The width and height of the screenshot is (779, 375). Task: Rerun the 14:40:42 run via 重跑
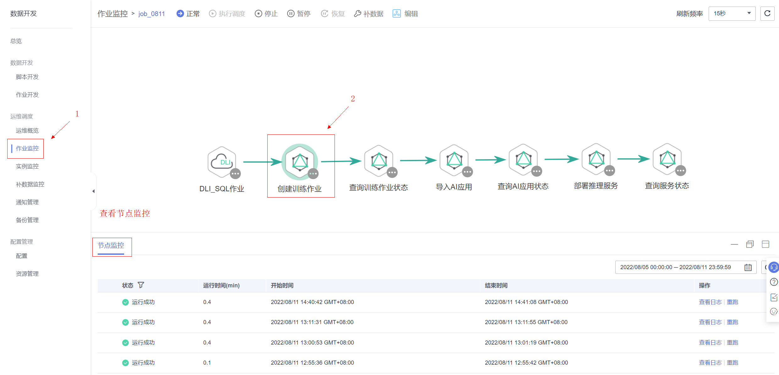click(733, 302)
